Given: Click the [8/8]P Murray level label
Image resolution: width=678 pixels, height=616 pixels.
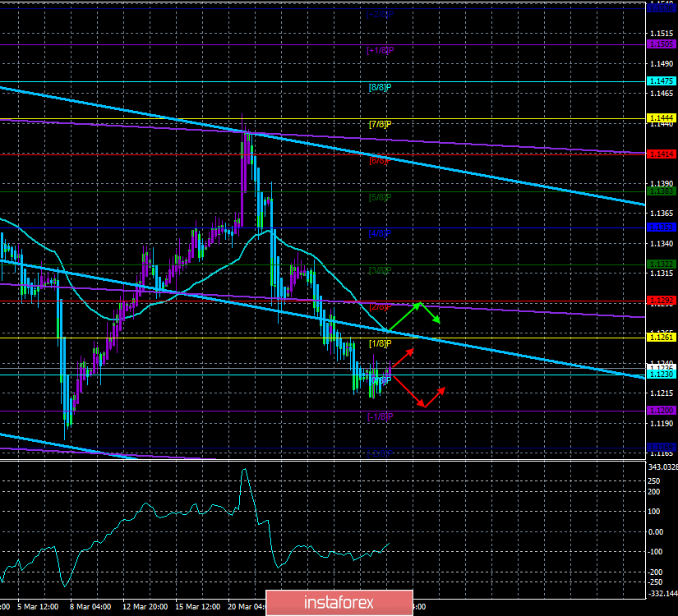Looking at the screenshot, I should pos(380,87).
